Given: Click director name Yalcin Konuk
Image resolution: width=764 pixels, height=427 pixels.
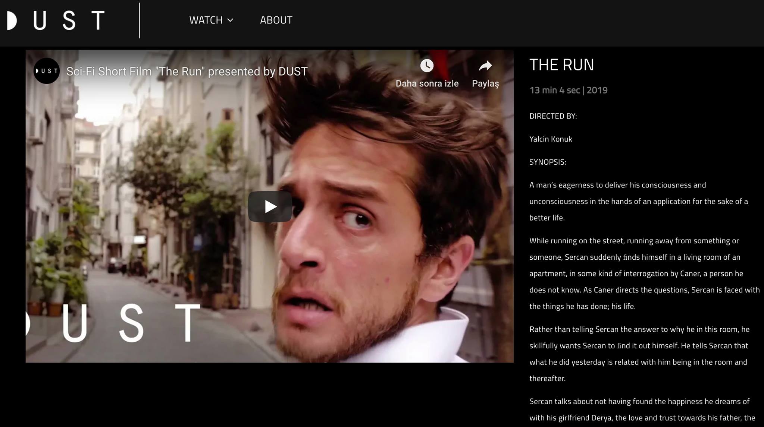Looking at the screenshot, I should click(551, 139).
